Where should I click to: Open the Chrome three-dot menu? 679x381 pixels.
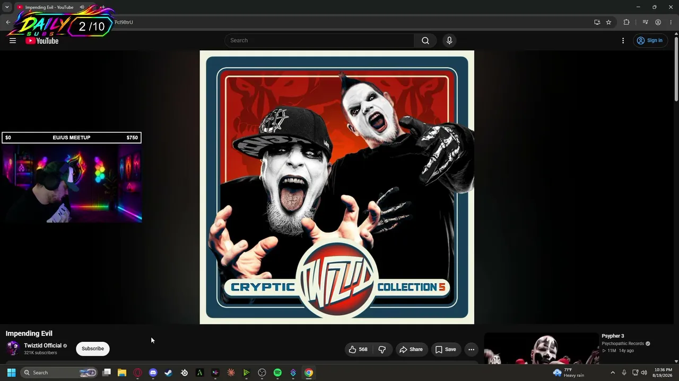pos(671,22)
